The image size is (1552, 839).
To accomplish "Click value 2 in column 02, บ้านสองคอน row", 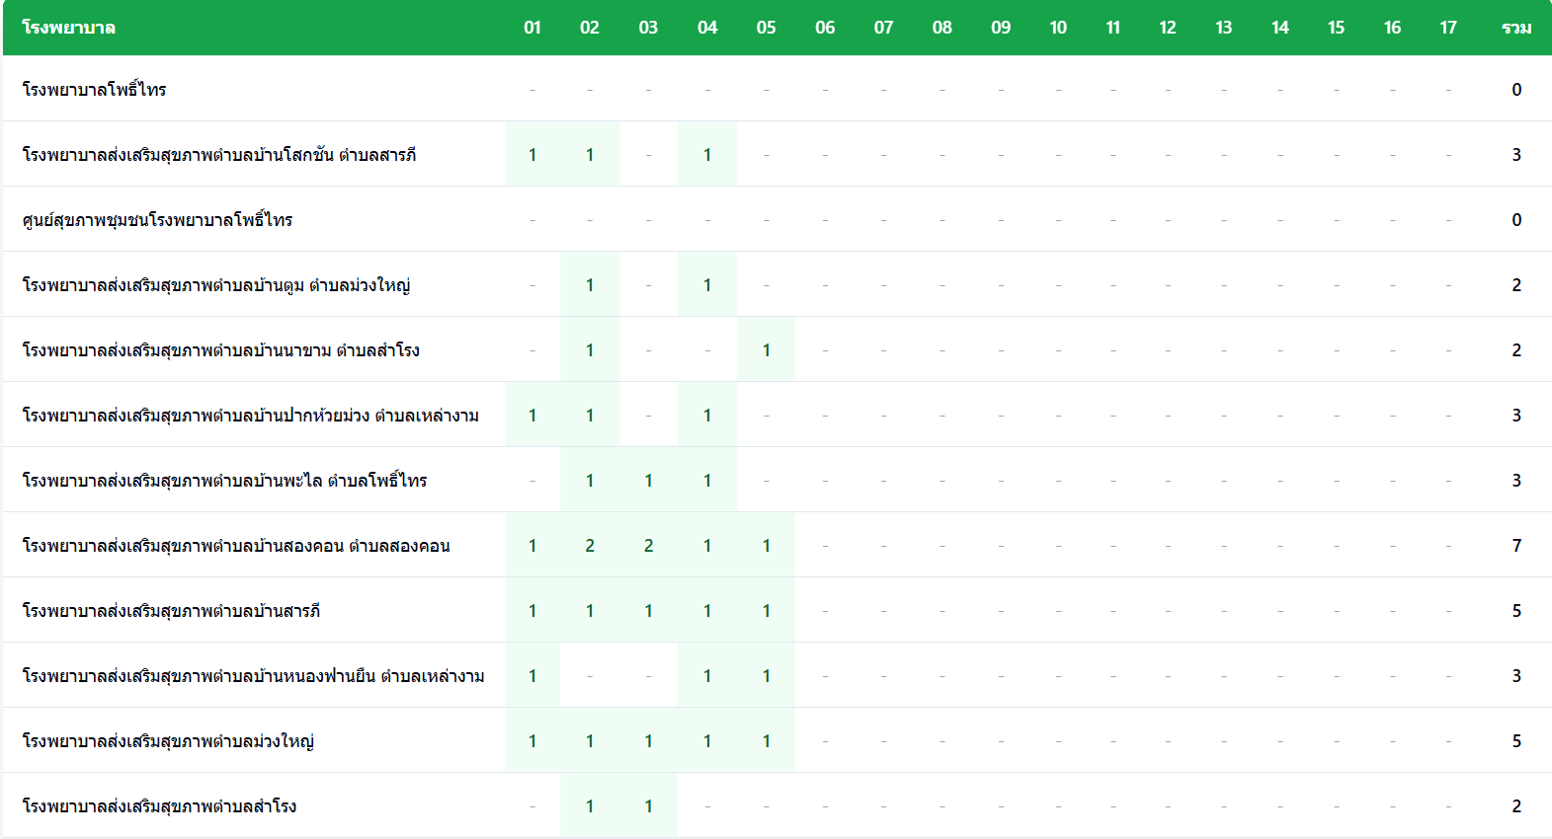I will click(590, 545).
